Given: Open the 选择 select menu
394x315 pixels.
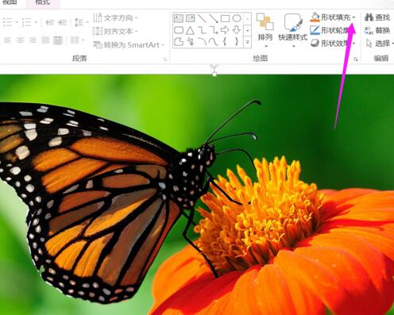Looking at the screenshot, I should point(380,43).
